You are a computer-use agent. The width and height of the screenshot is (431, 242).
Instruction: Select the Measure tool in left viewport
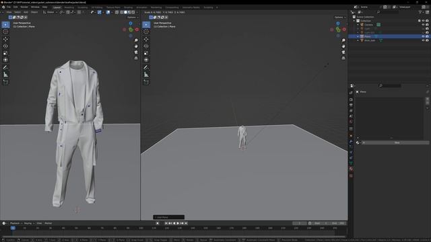tap(5, 75)
